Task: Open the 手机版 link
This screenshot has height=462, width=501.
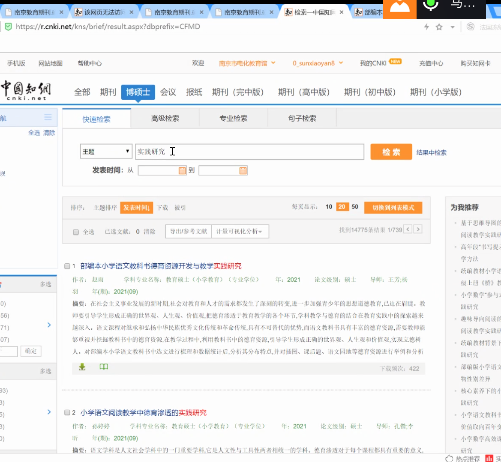Action: (x=16, y=63)
